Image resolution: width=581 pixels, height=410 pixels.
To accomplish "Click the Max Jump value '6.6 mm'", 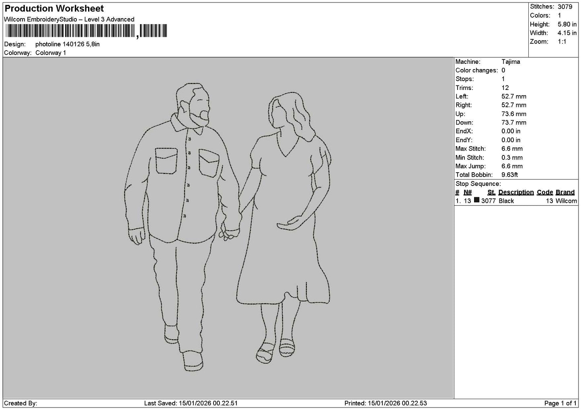I will 512,166.
